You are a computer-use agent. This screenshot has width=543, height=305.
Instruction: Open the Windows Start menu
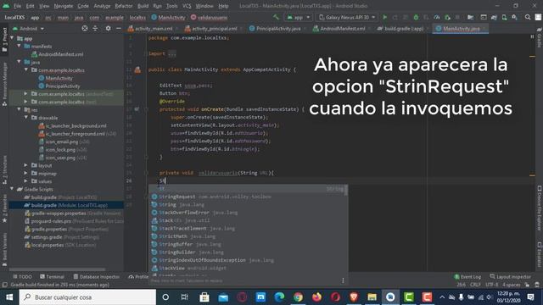[x=9, y=297]
